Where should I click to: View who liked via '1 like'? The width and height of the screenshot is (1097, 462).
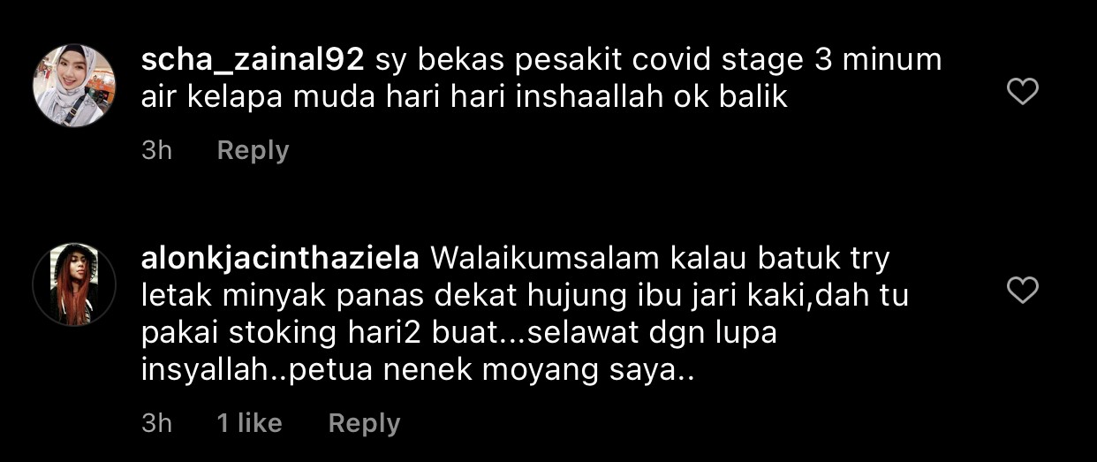[x=249, y=423]
